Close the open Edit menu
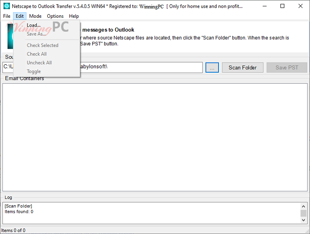The width and height of the screenshot is (310, 234). [x=20, y=16]
